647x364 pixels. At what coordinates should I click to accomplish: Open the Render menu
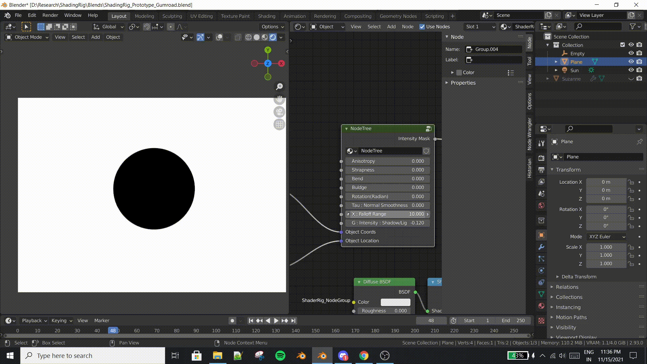tap(50, 15)
